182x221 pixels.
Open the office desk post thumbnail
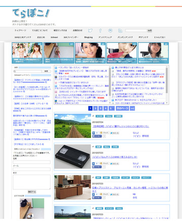(x=73, y=187)
